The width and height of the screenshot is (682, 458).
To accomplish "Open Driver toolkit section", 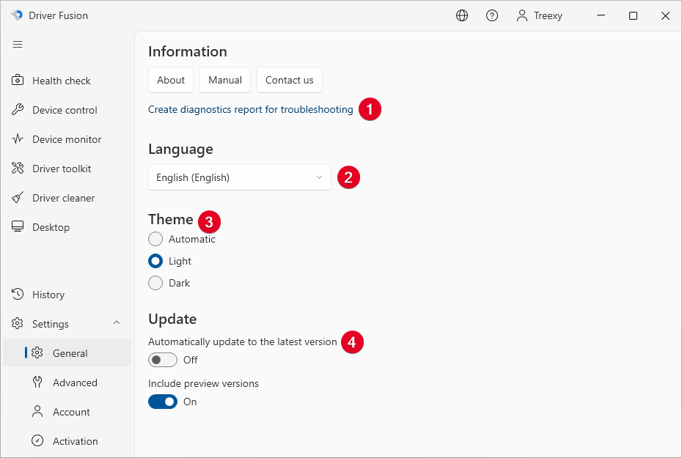I will (x=67, y=168).
